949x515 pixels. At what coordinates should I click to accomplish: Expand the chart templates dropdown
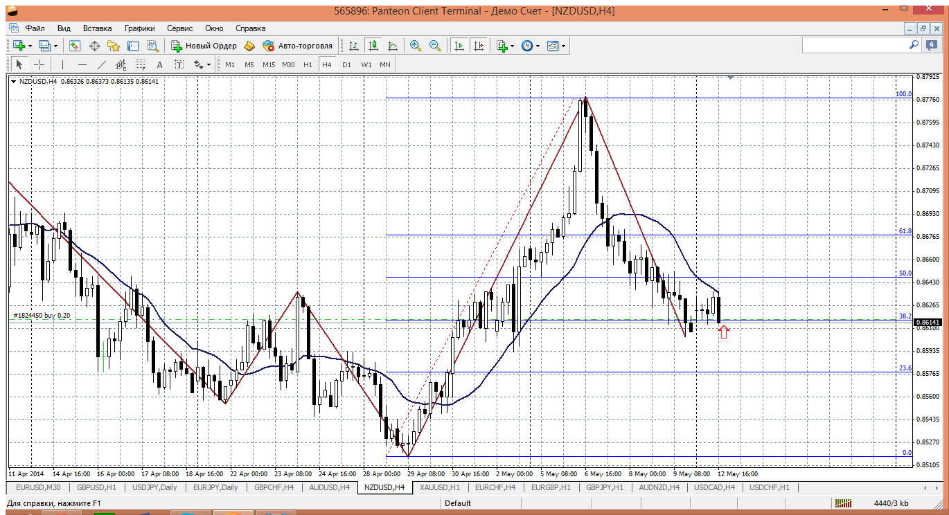coord(563,46)
